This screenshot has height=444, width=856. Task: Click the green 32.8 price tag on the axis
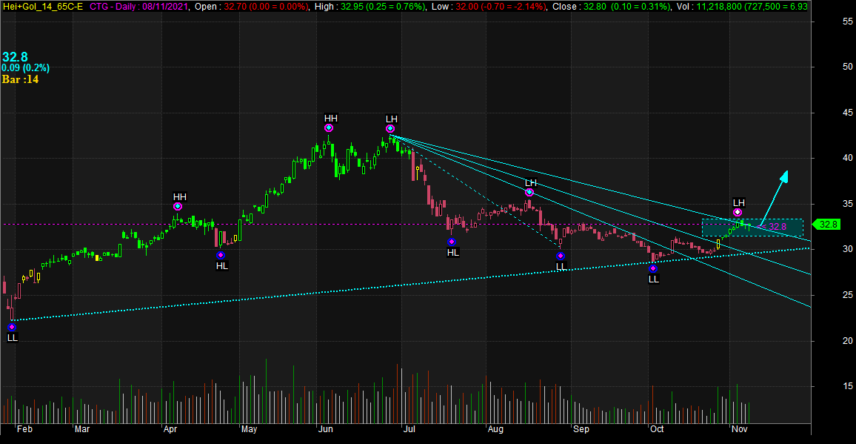click(x=829, y=225)
